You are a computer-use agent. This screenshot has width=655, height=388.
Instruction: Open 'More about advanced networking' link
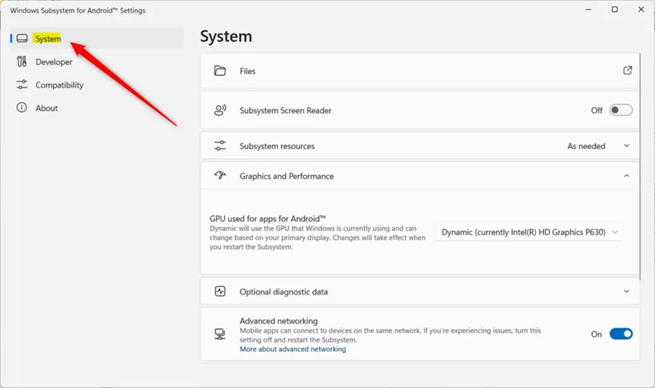point(292,349)
